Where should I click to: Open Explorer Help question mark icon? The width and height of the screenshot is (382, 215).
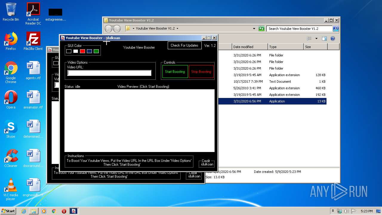click(x=333, y=39)
